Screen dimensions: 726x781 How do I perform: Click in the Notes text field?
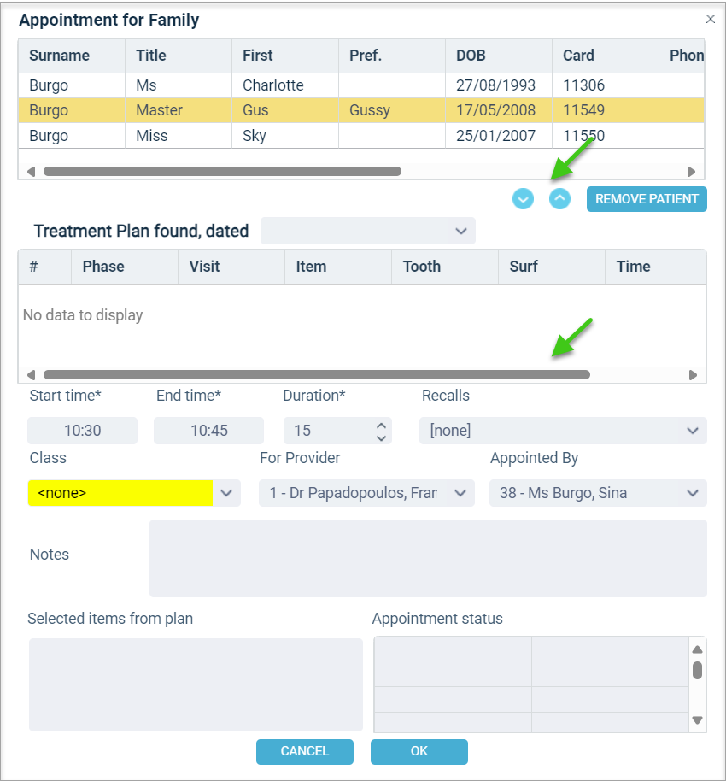[x=428, y=558]
